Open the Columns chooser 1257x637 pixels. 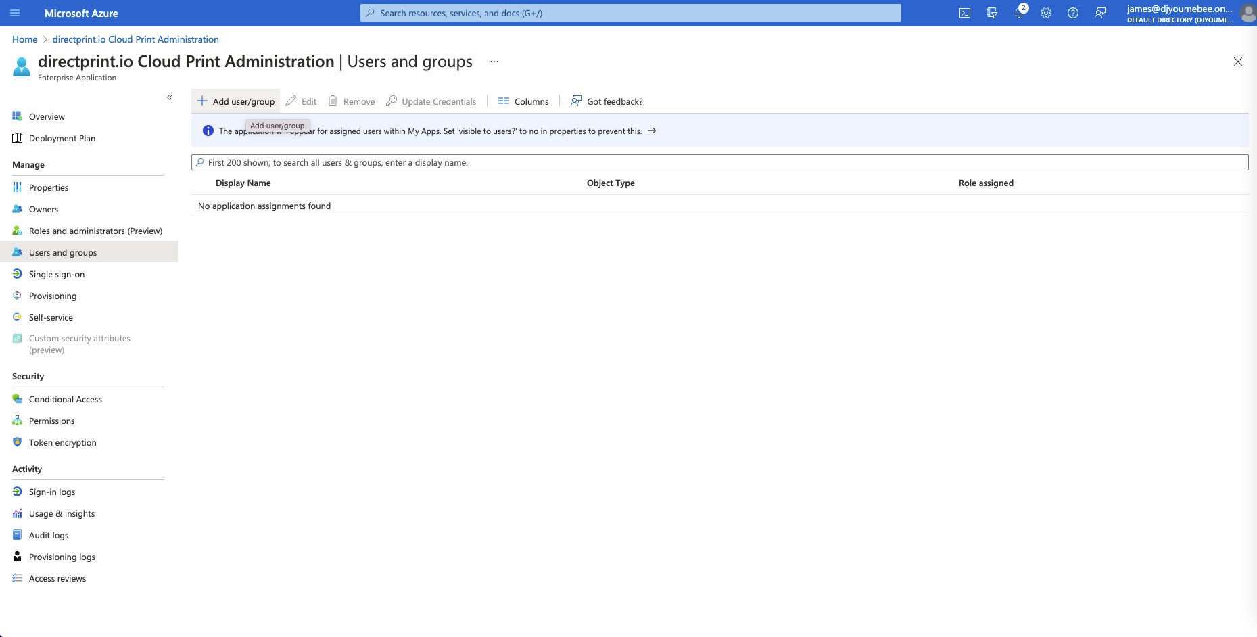(523, 101)
